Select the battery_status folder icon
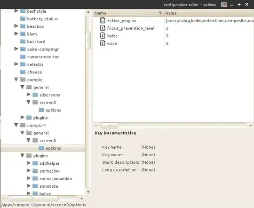The width and height of the screenshot is (254, 208). coord(23,19)
